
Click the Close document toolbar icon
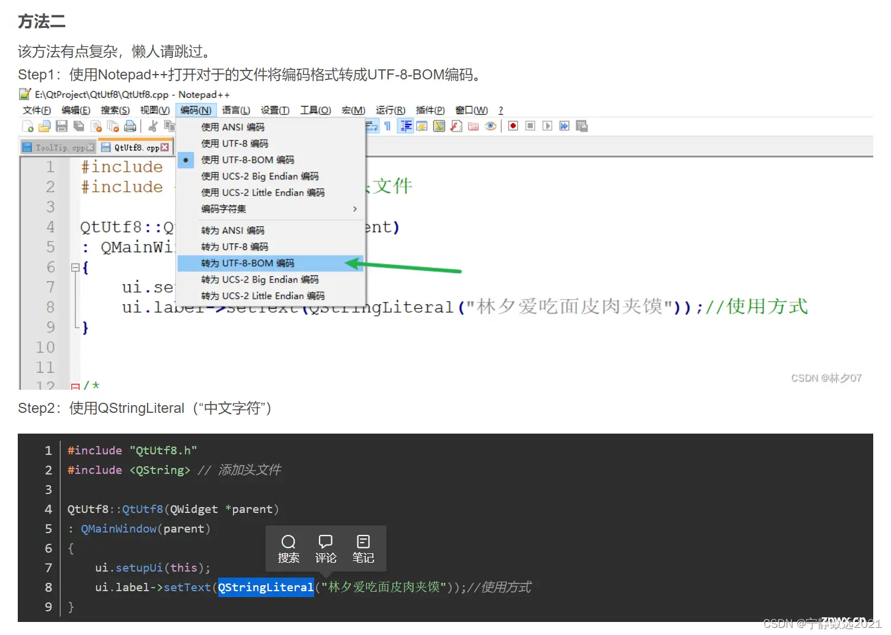tap(96, 126)
